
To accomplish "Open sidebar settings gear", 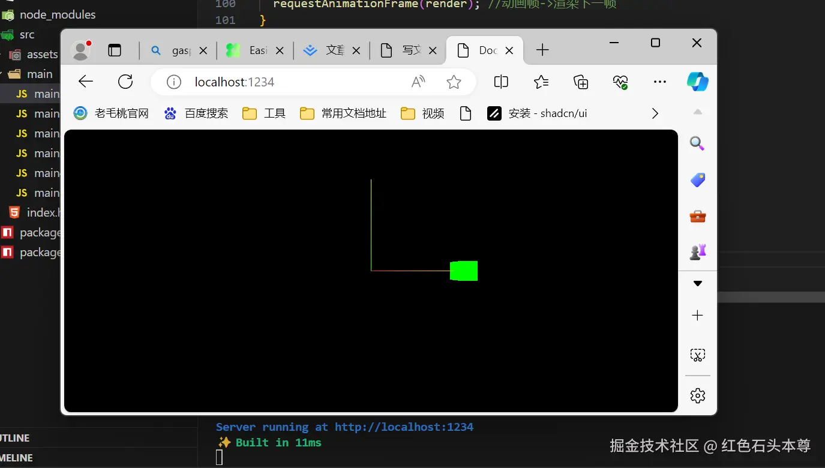I will click(x=697, y=395).
